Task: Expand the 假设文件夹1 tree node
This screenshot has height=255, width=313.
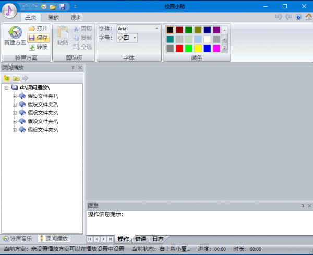Action: pos(15,96)
